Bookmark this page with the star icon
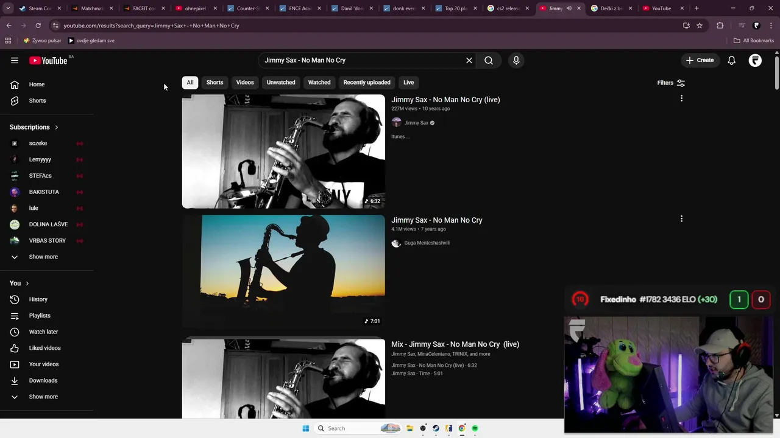 click(x=700, y=26)
